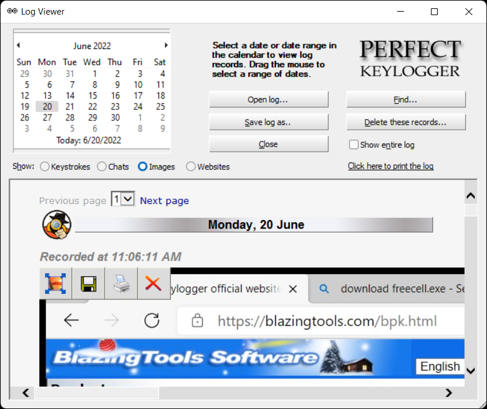
Task: Click the search icon on freecell tab
Action: (x=324, y=289)
